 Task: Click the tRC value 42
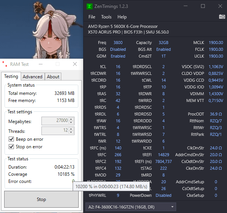[118, 100]
